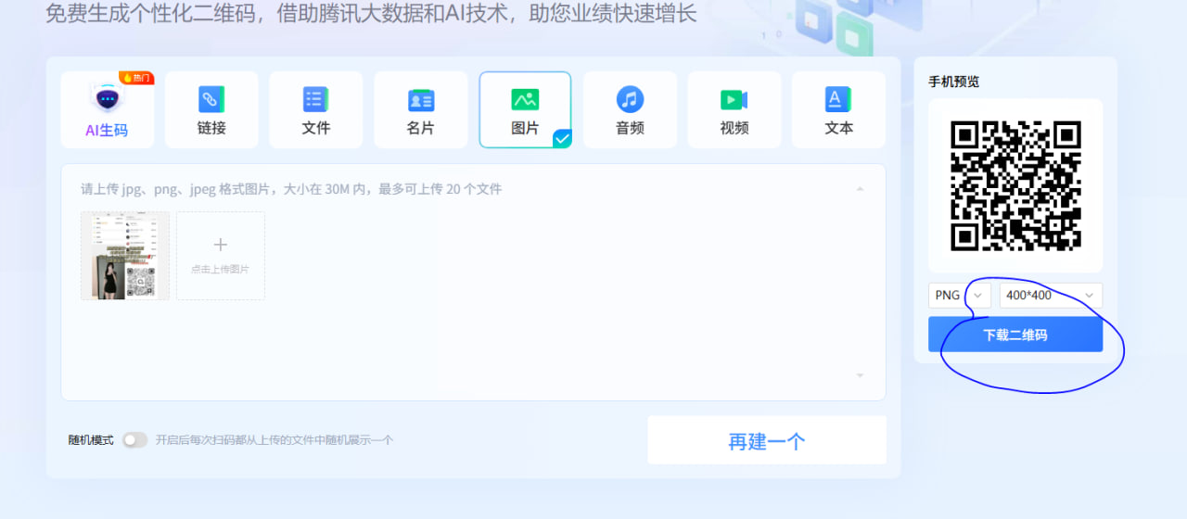Click the QR code preview image
This screenshot has height=519, width=1187.
pyautogui.click(x=1015, y=185)
